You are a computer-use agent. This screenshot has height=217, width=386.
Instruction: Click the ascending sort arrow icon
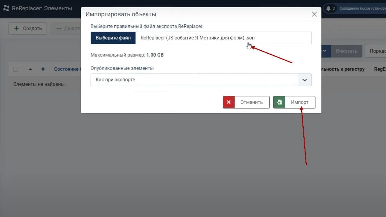point(30,69)
